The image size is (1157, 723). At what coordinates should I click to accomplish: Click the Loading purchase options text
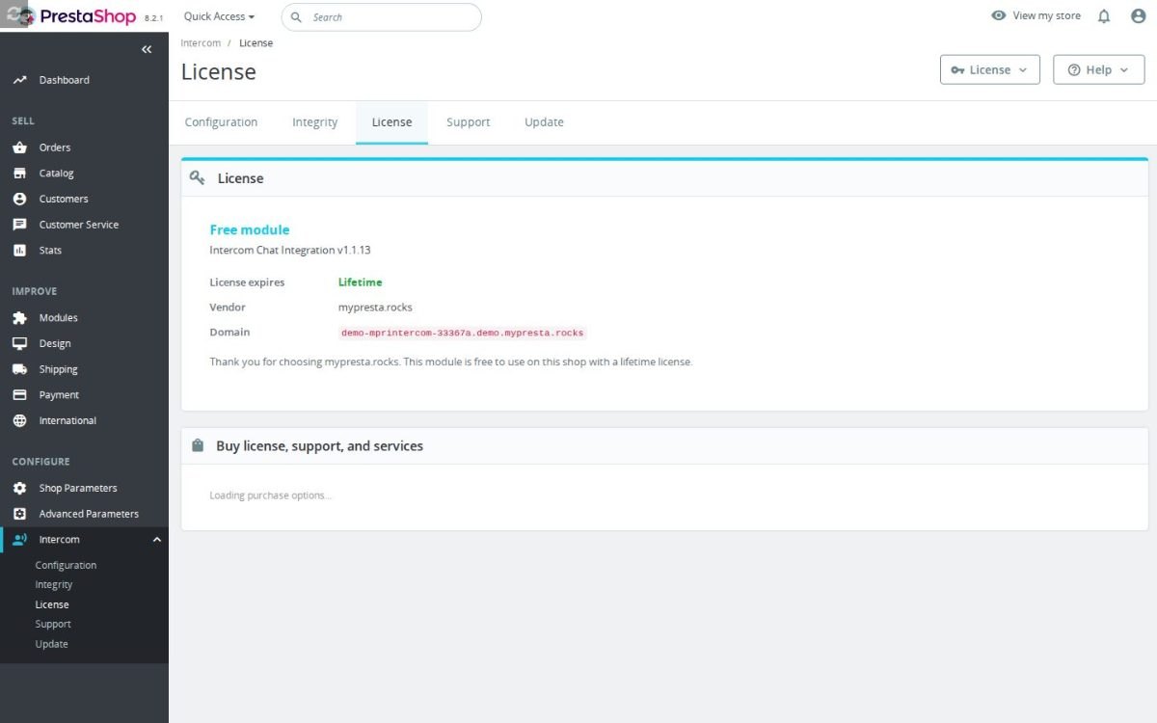[270, 495]
